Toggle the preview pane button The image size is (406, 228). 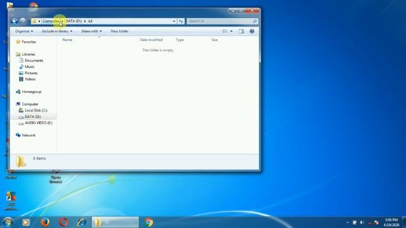tap(241, 31)
